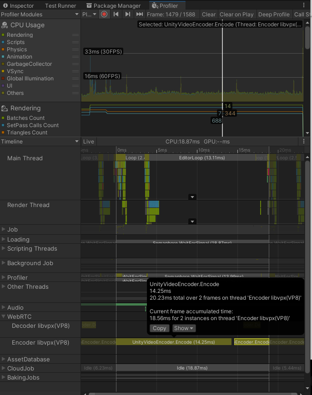This screenshot has width=312, height=395.
Task: Click the Encoder libvpx(VP8) thread label
Action: (40, 343)
